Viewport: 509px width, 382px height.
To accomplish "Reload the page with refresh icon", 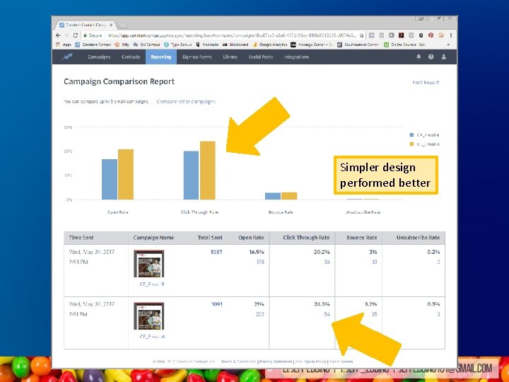I will (76, 35).
